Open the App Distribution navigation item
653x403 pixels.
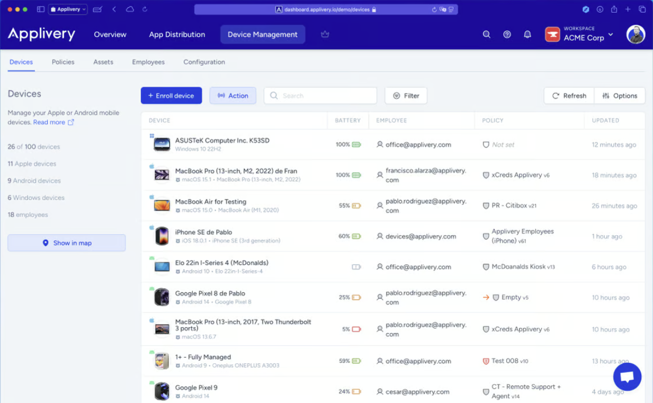click(x=177, y=34)
